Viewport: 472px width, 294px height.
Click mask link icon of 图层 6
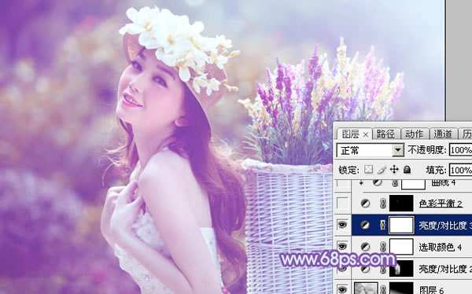pyautogui.click(x=382, y=289)
